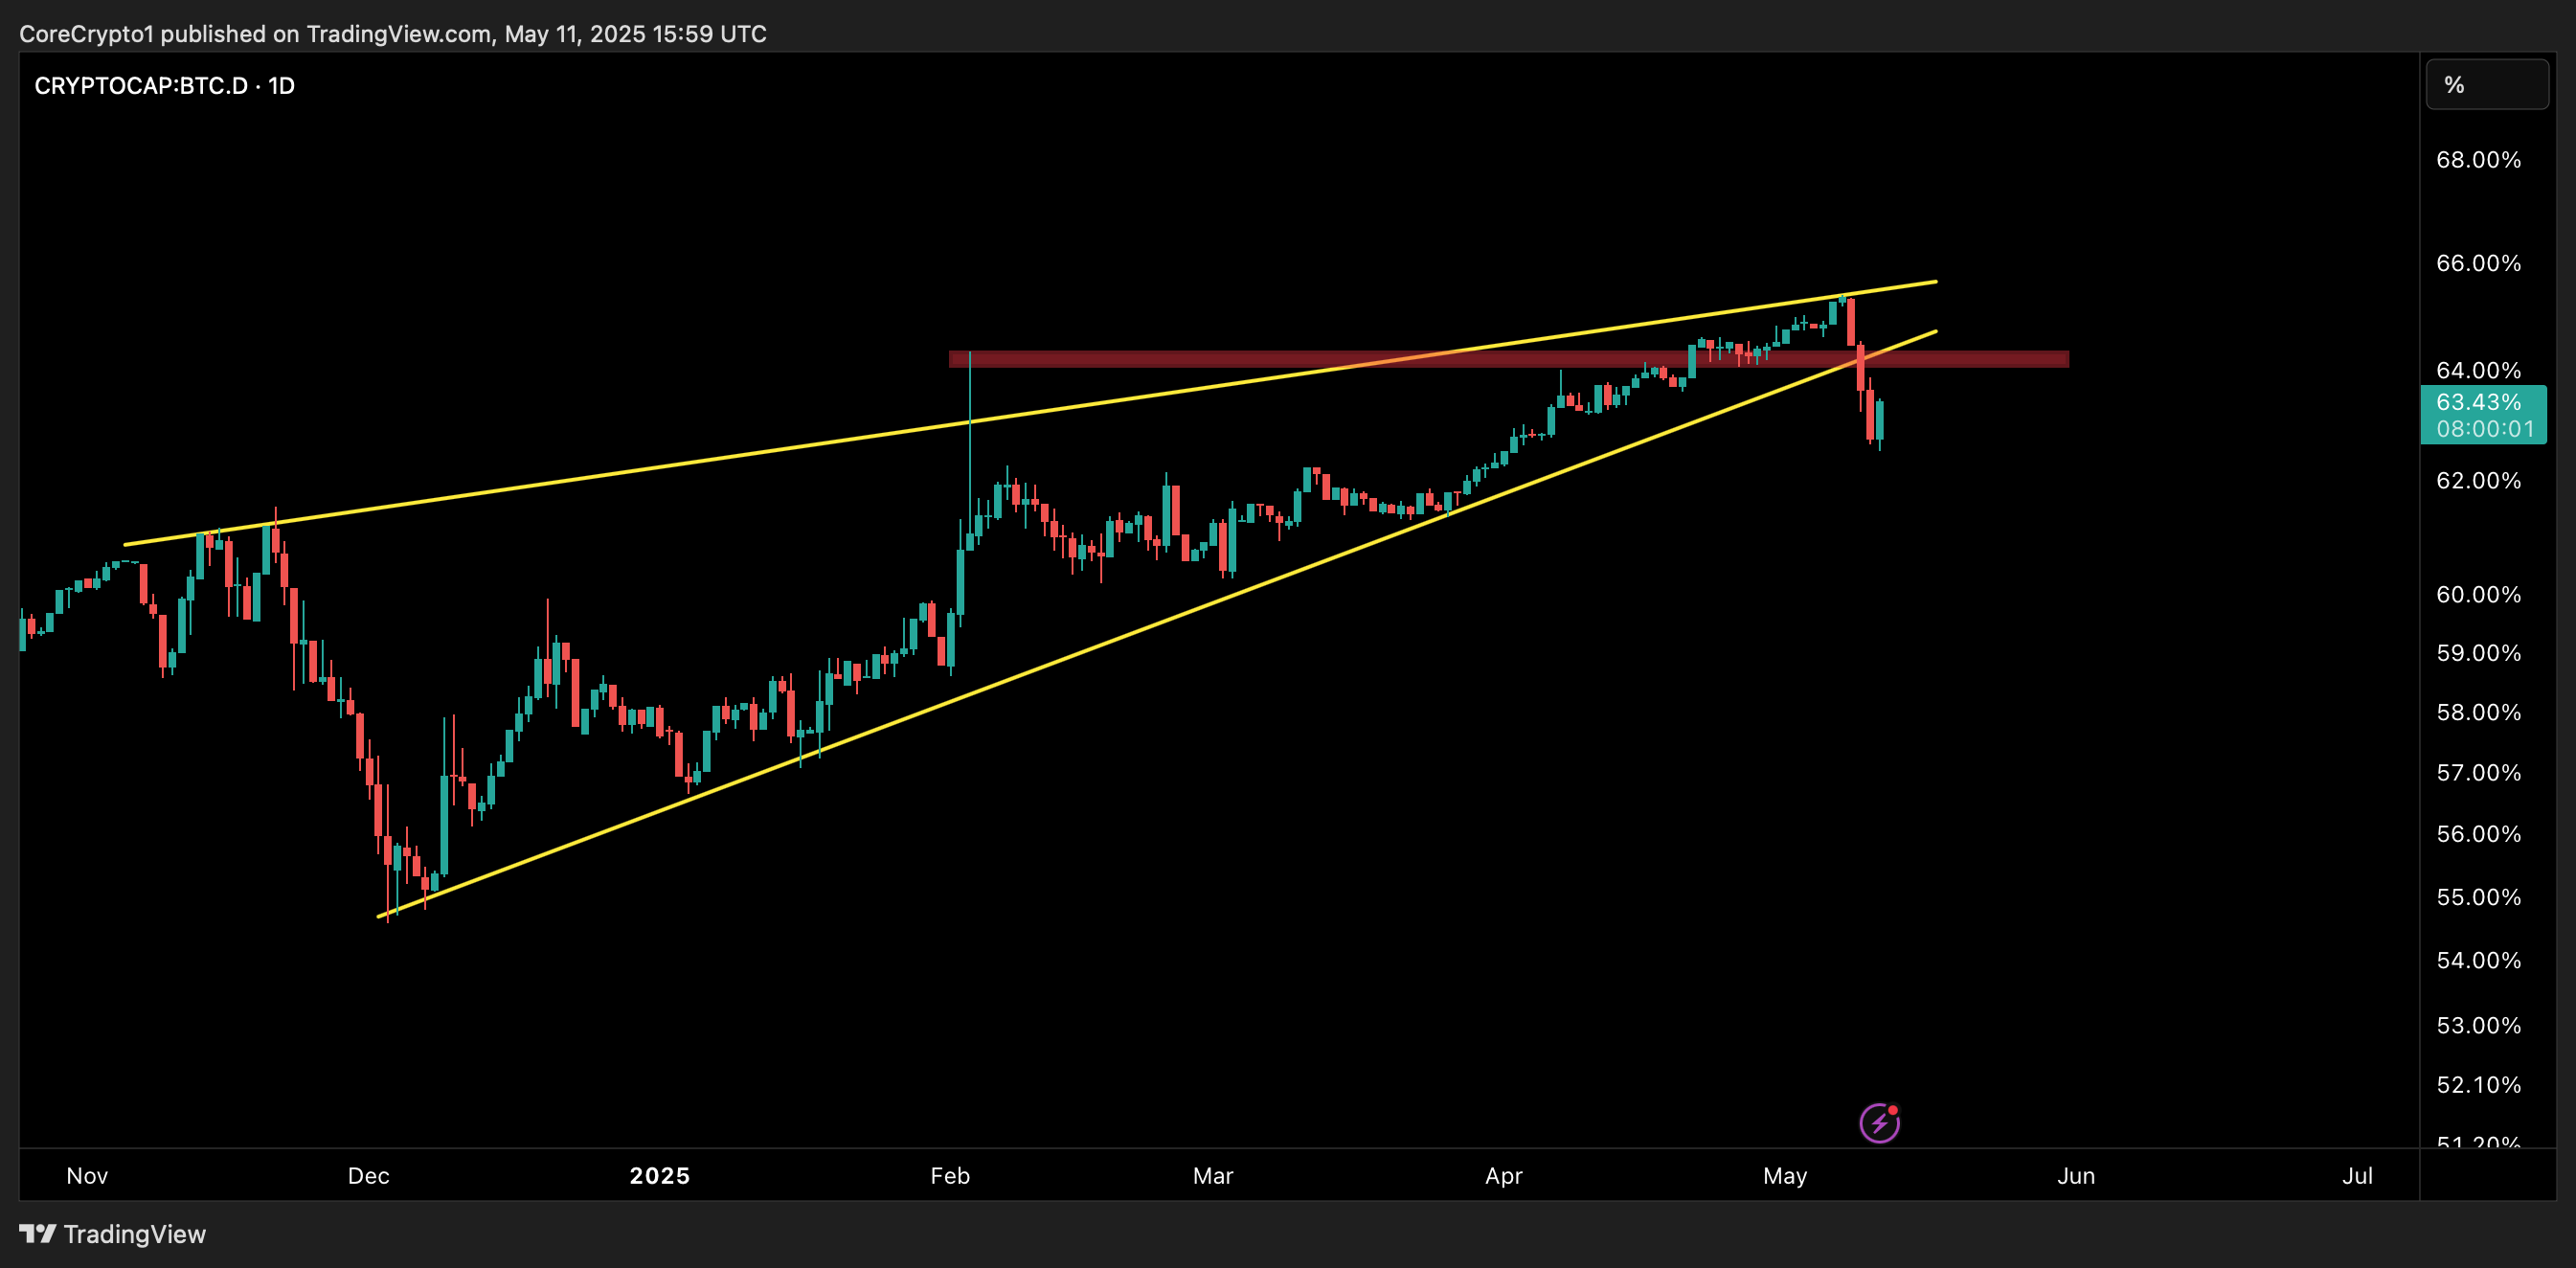The image size is (2576, 1268).
Task: Click the 56.00% price axis label
Action: (x=2478, y=834)
